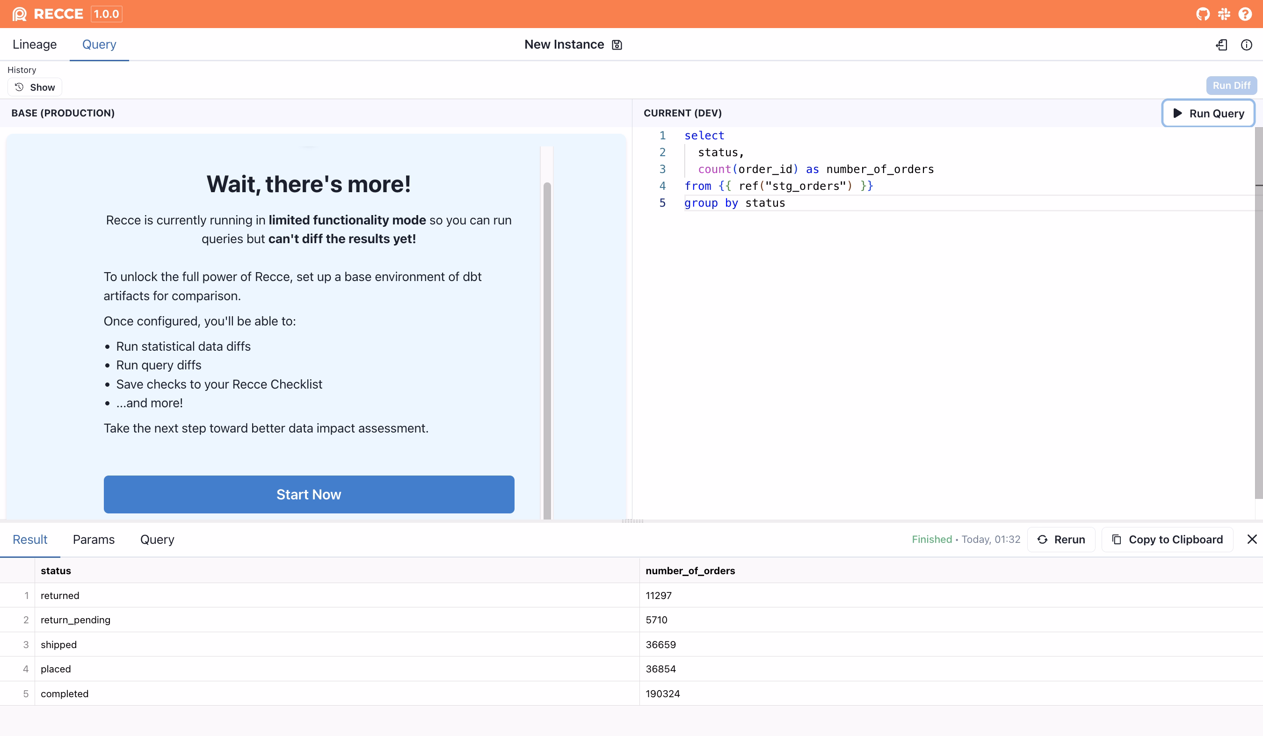1263x736 pixels.
Task: Open the help question mark icon
Action: click(x=1245, y=14)
